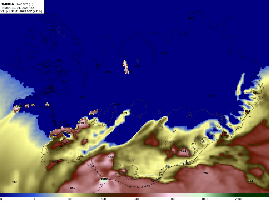Select the 234 label
269x201 pixels.
point(250,181)
